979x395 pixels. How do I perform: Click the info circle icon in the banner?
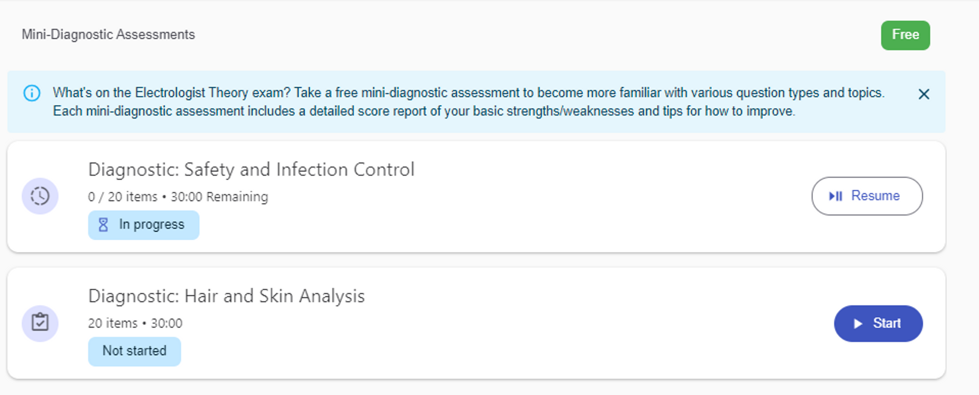32,93
